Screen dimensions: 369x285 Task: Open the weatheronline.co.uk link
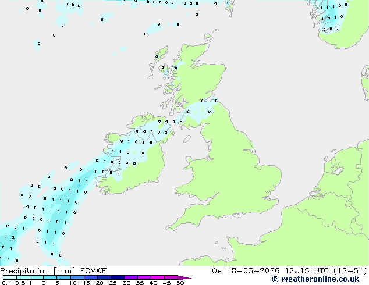point(315,279)
